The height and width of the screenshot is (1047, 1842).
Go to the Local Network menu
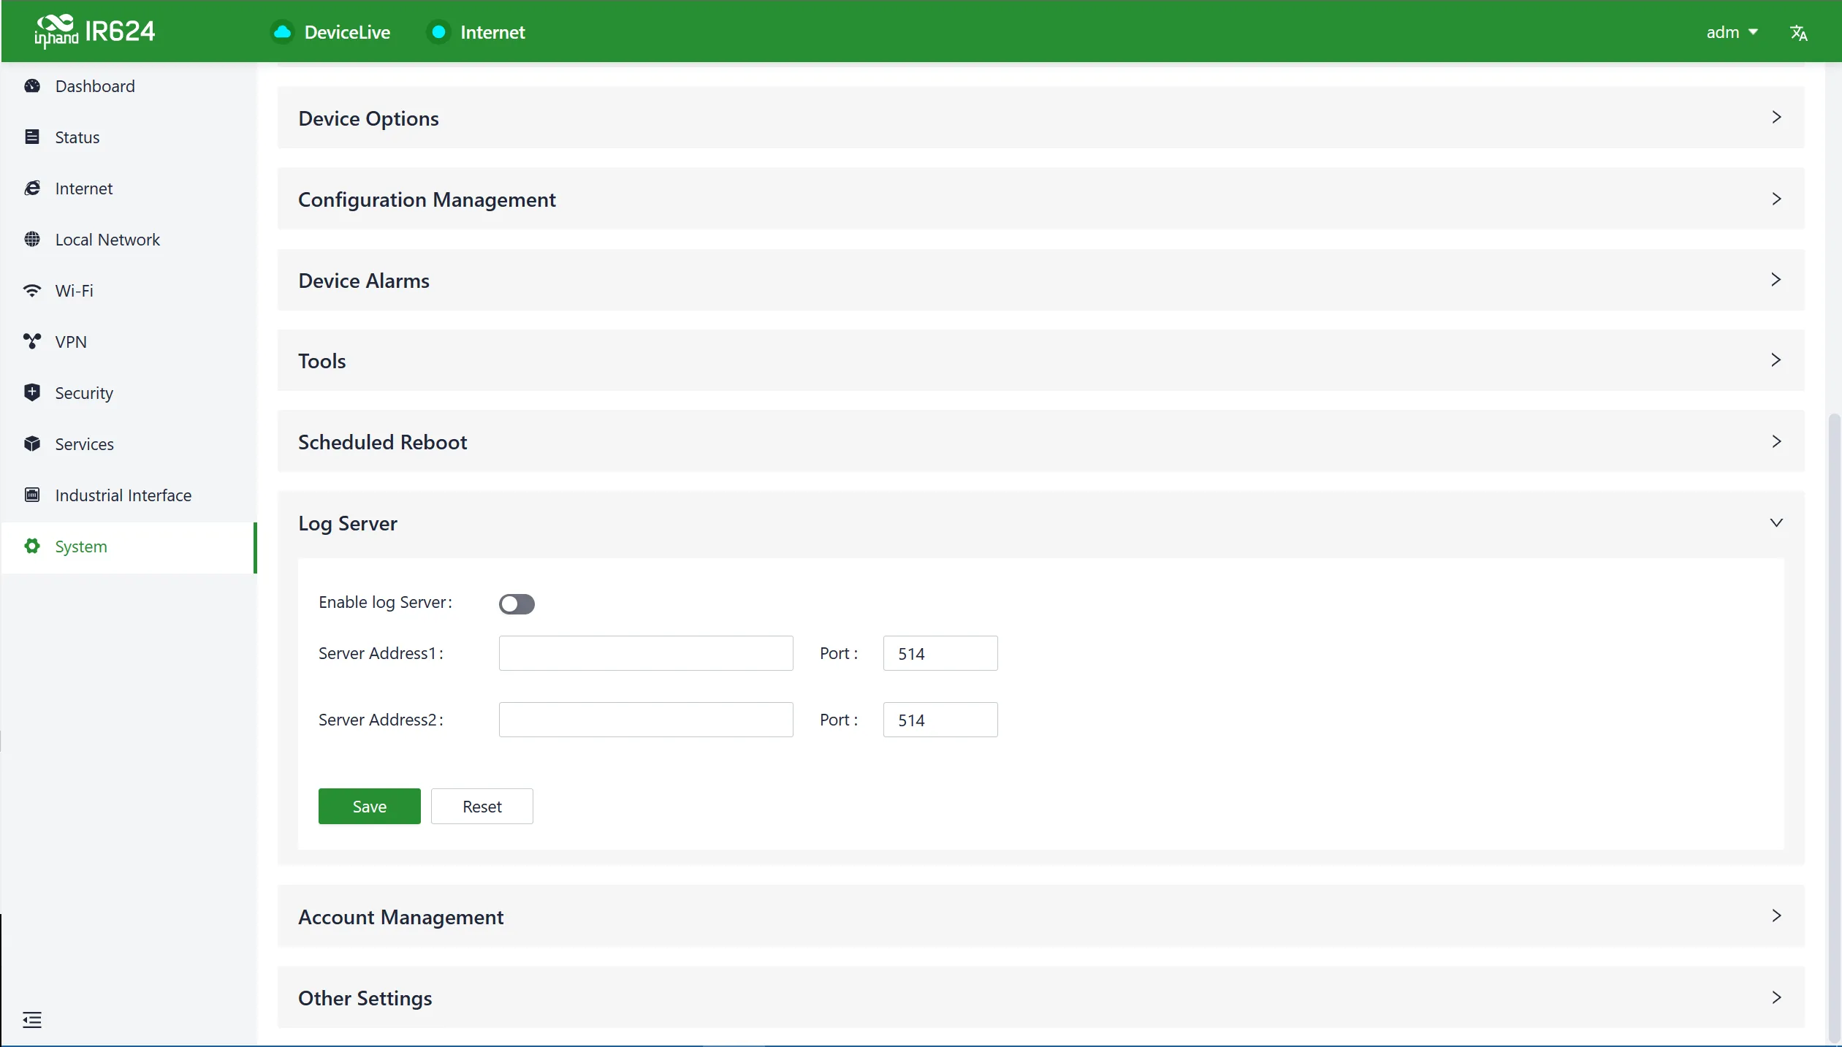129,240
